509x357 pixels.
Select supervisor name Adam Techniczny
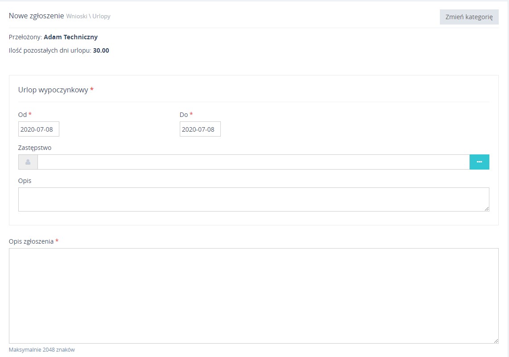point(70,37)
